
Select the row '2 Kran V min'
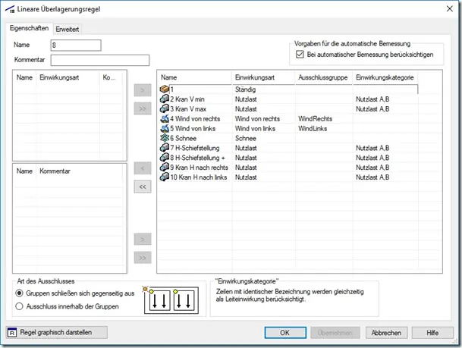[289, 99]
